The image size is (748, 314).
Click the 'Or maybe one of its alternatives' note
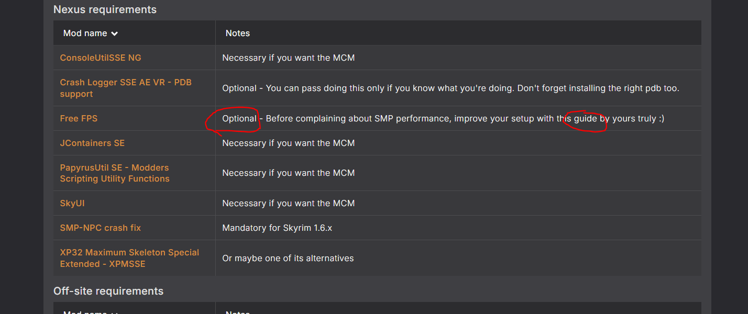pos(288,258)
